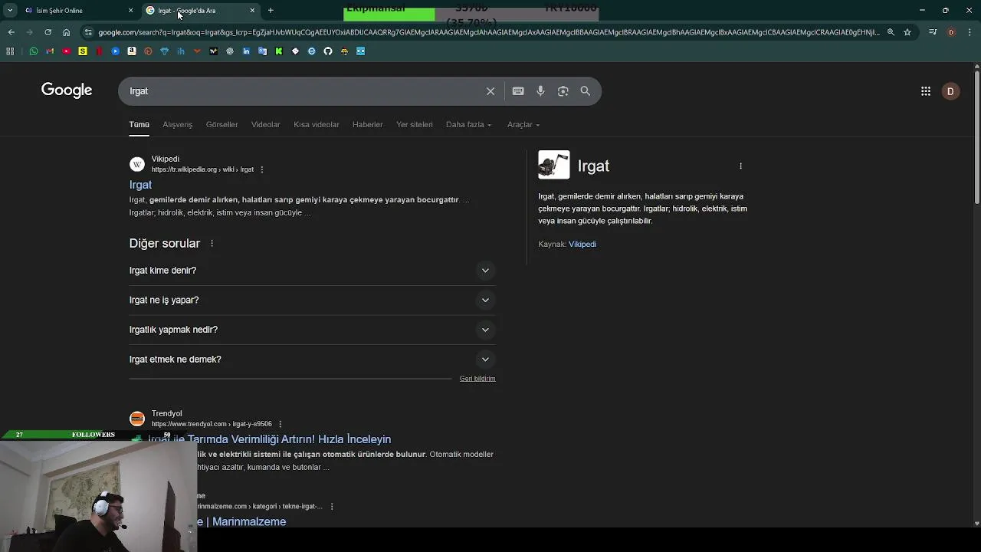
Task: Start voice search with microphone
Action: point(540,91)
